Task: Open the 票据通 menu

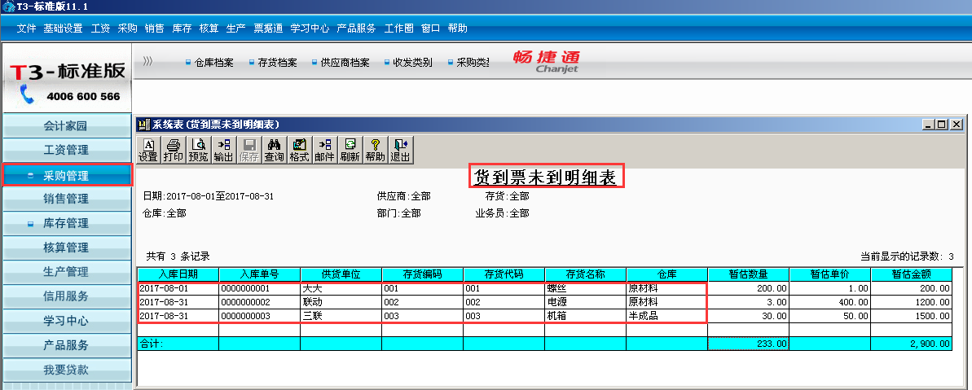Action: tap(268, 28)
